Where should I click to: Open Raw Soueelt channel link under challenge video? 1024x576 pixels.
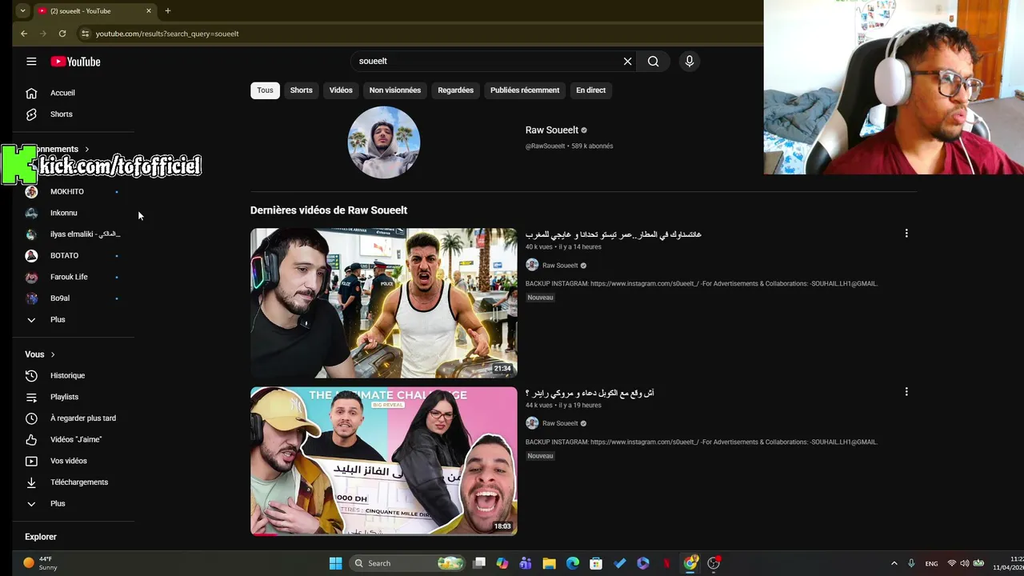coord(560,424)
